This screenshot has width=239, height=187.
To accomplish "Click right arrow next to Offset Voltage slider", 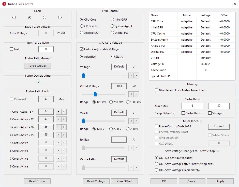I will click(x=137, y=94).
